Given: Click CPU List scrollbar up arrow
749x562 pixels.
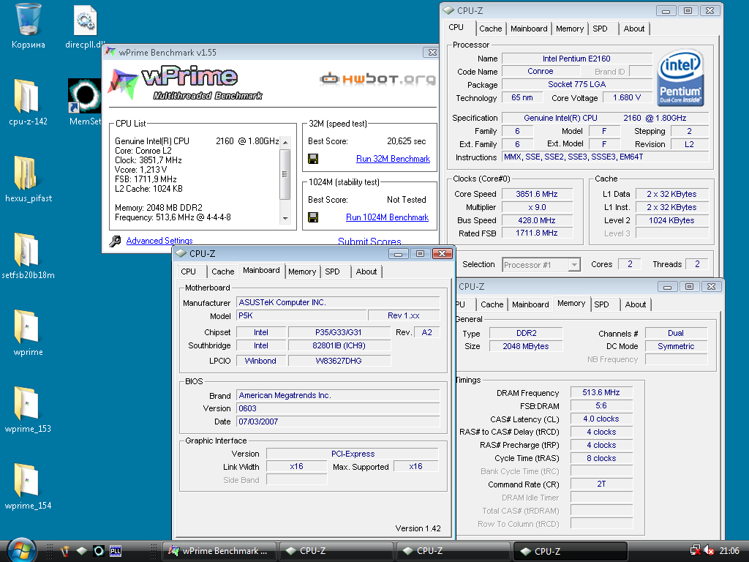Looking at the screenshot, I should [285, 143].
